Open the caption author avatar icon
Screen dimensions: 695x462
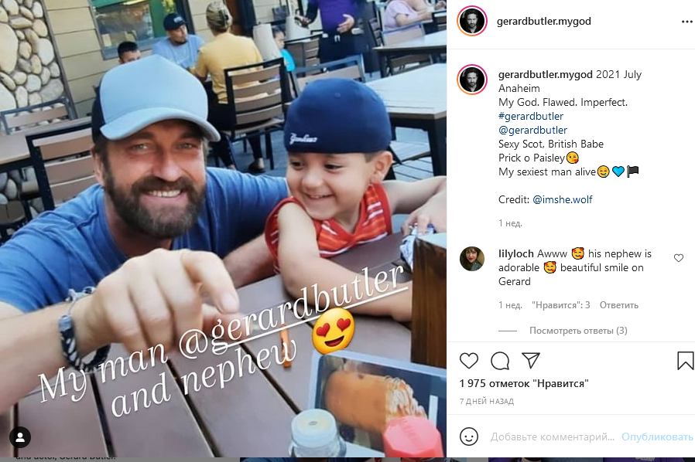(x=472, y=80)
